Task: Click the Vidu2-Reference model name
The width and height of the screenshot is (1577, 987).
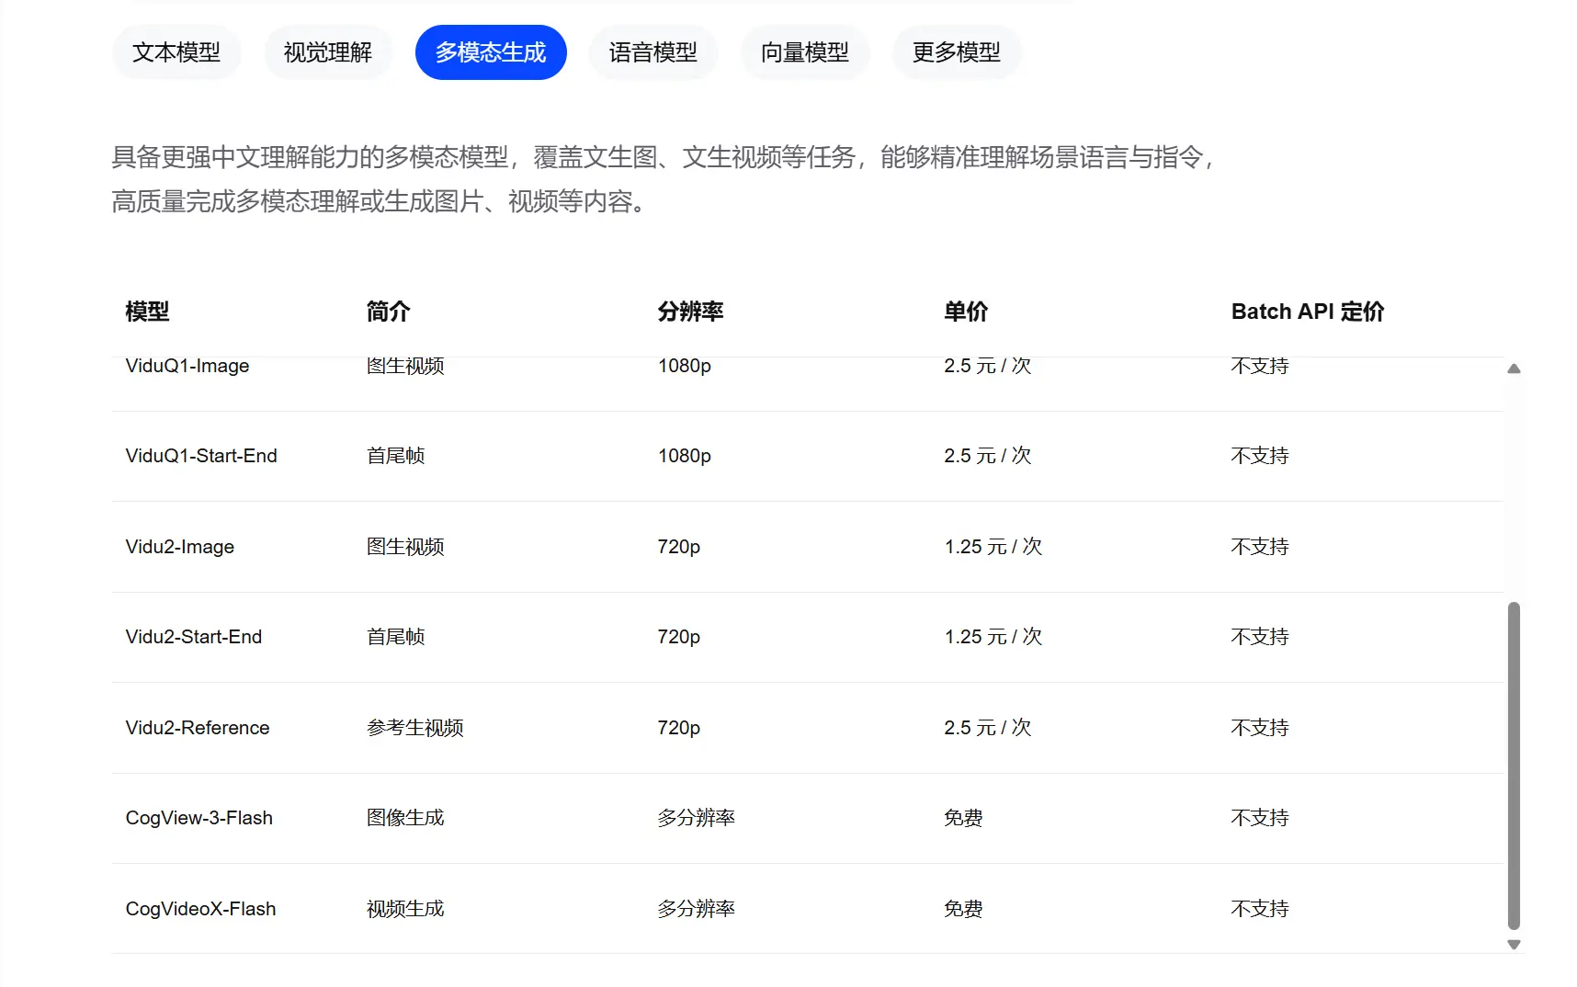Action: 198,728
